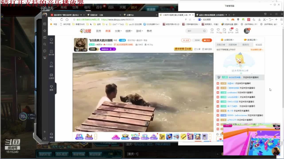Select 直播 in Douyu navigation
The height and width of the screenshot is (159, 284).
click(108, 31)
